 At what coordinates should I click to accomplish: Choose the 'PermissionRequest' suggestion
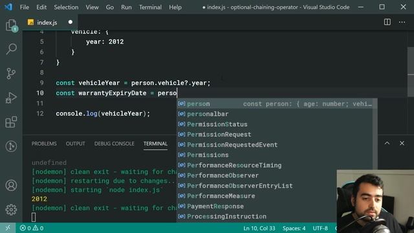click(274, 135)
